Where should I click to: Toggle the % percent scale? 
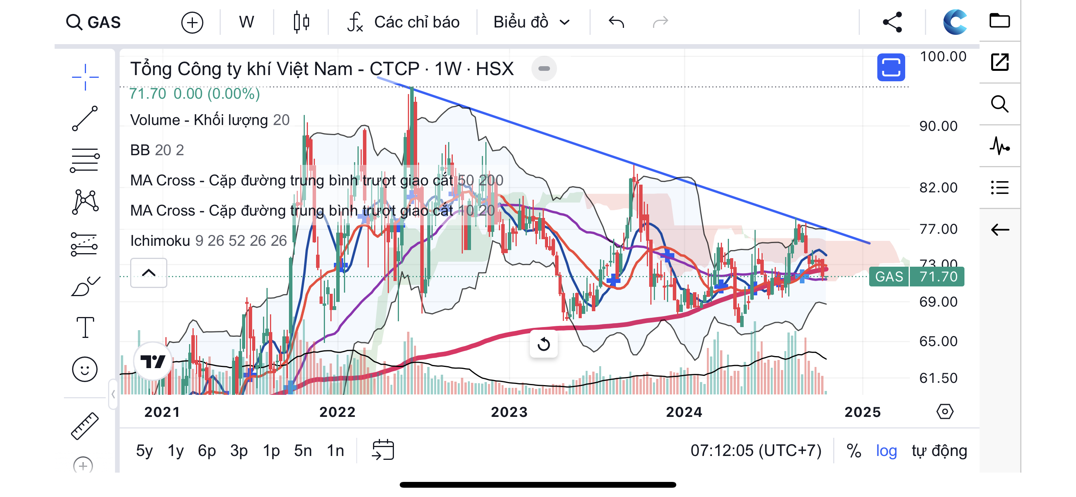coord(853,451)
